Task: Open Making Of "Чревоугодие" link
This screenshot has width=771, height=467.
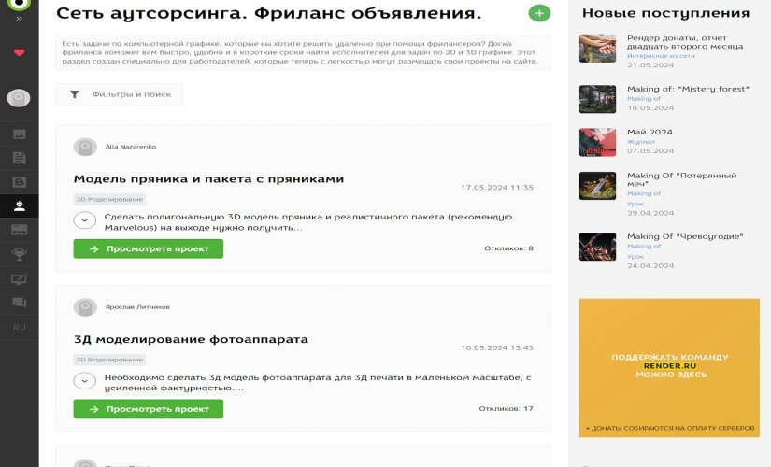Action: (685, 236)
